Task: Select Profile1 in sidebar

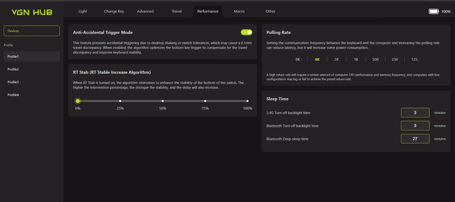Action: tap(32, 57)
